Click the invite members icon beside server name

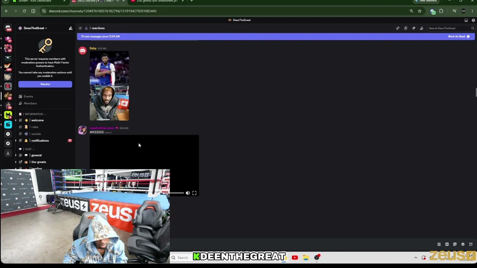[70, 28]
